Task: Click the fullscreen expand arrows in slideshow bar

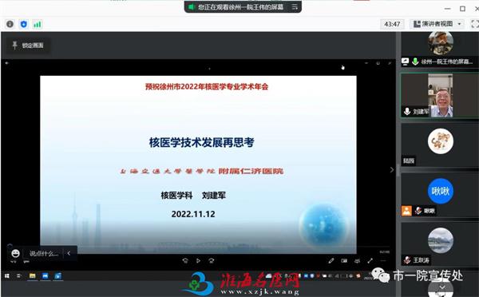Action: coord(370,260)
